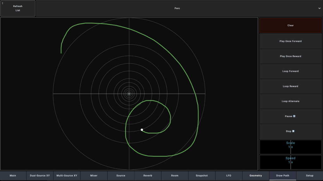Image resolution: width=323 pixels, height=181 pixels.
Task: Start Play Once Forward playback
Action: (290, 41)
